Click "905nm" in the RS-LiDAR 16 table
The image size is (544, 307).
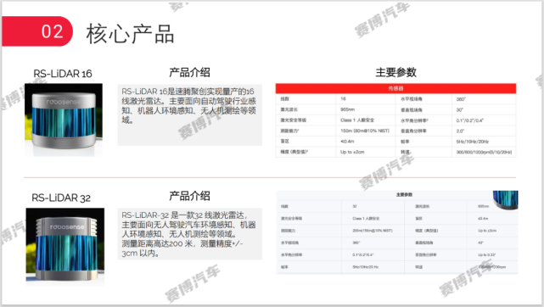tap(348, 109)
